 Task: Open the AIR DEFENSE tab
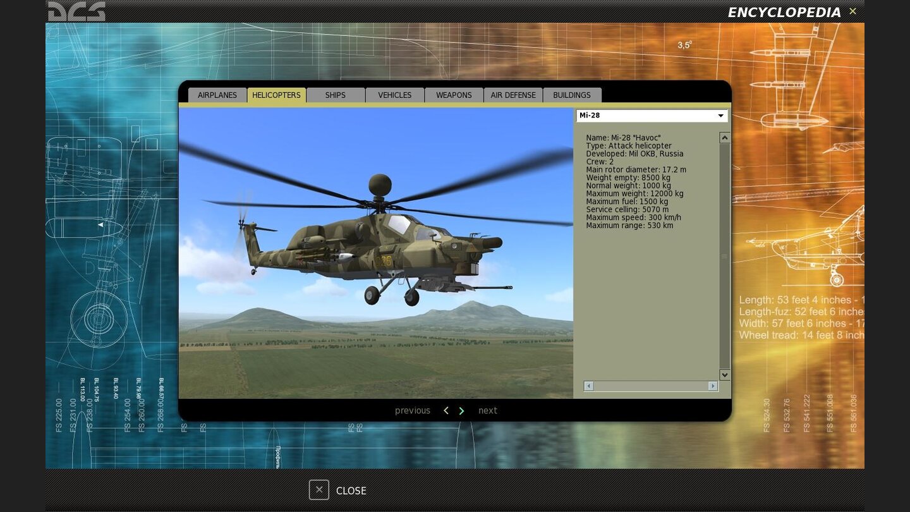click(x=513, y=95)
